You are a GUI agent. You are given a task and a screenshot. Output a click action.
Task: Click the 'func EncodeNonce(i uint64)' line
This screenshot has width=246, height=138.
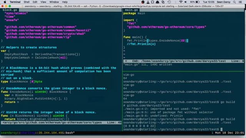[36, 92]
